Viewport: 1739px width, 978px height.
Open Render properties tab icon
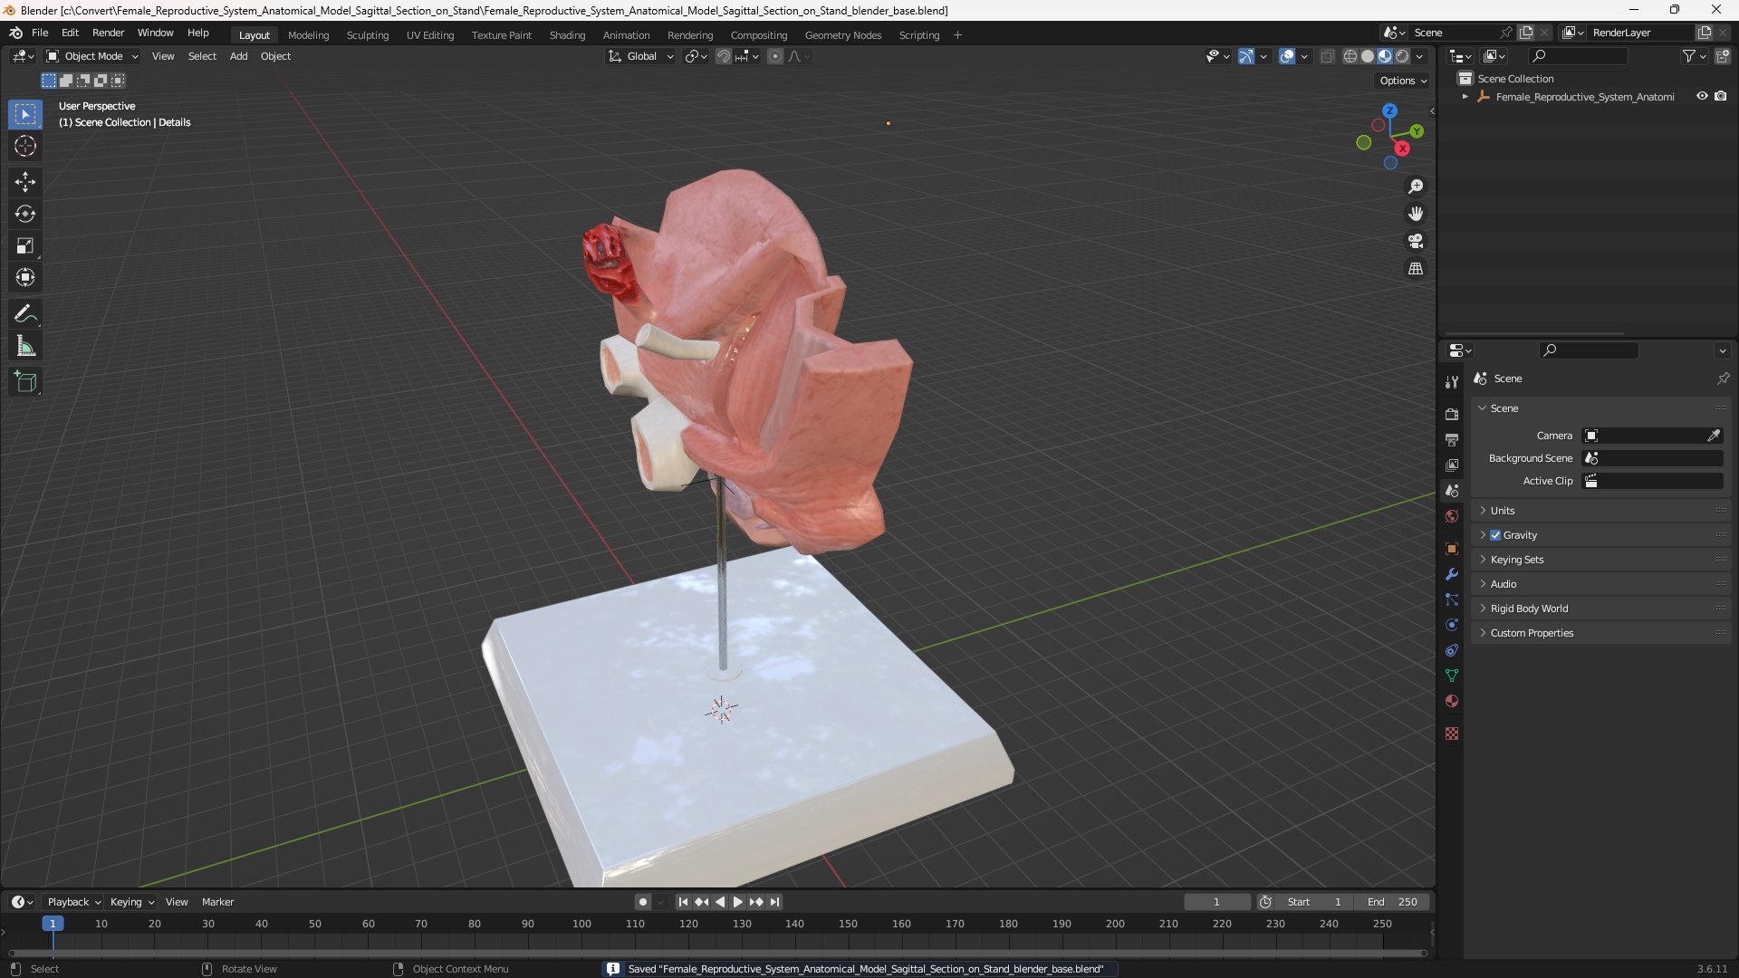click(1452, 414)
